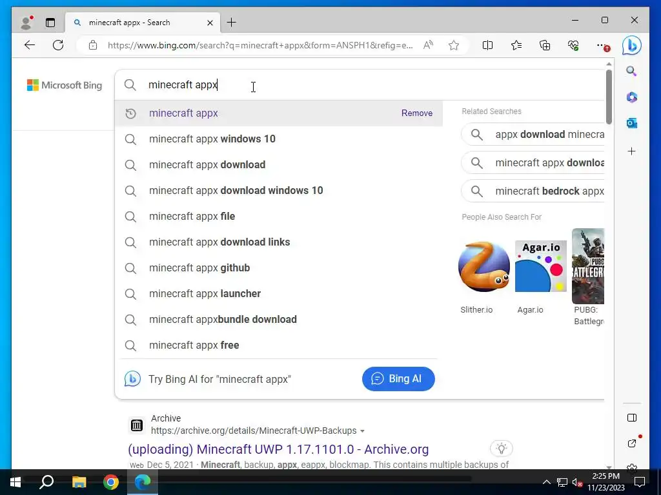Expand the archive.org URL dropdown arrow
Screen dimensions: 661x495
click(363, 431)
